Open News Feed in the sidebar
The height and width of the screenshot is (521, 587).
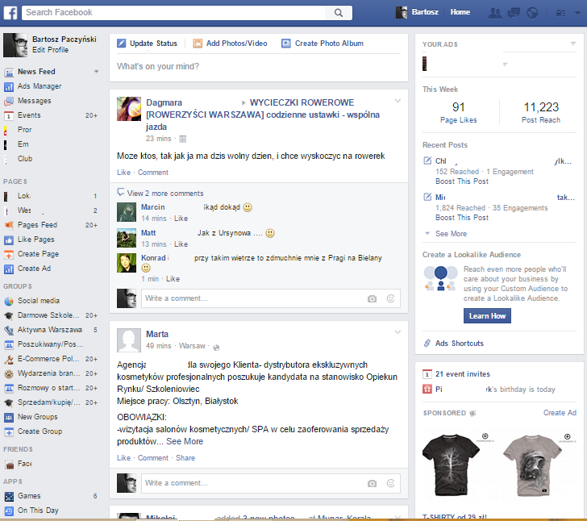click(36, 72)
